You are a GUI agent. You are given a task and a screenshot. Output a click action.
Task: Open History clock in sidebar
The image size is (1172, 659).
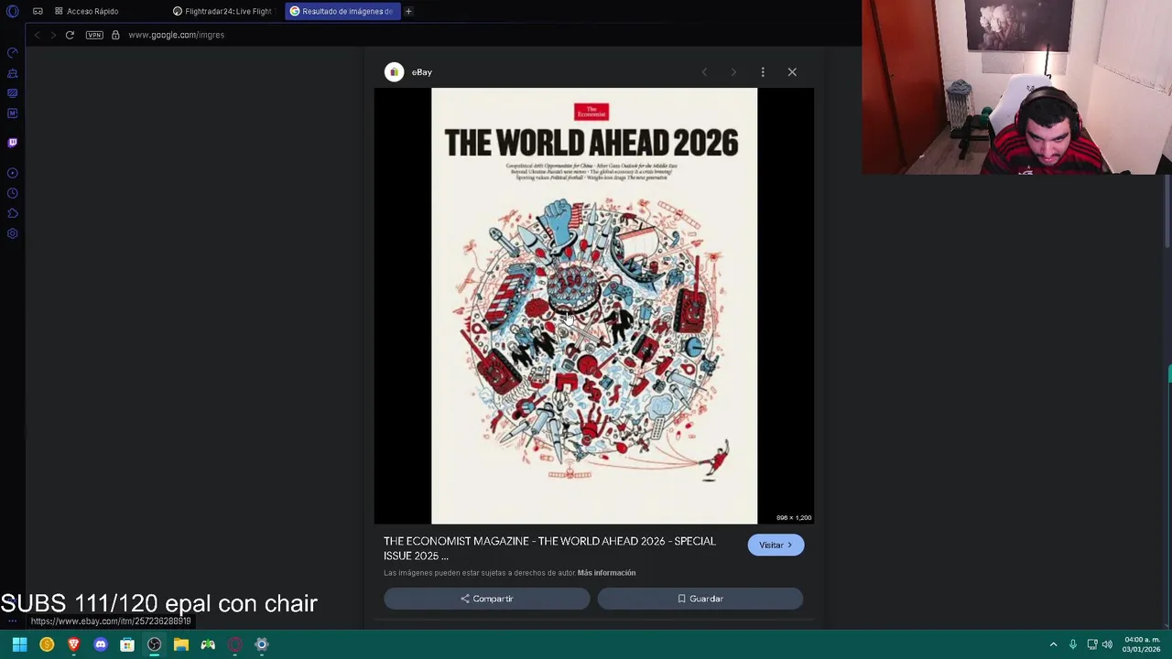point(13,193)
